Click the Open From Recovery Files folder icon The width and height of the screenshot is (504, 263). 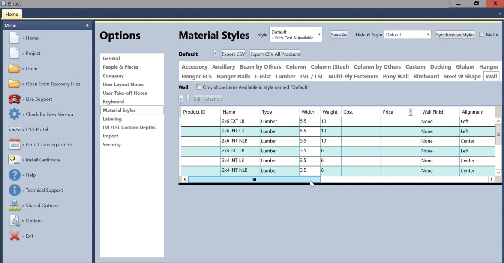click(15, 84)
